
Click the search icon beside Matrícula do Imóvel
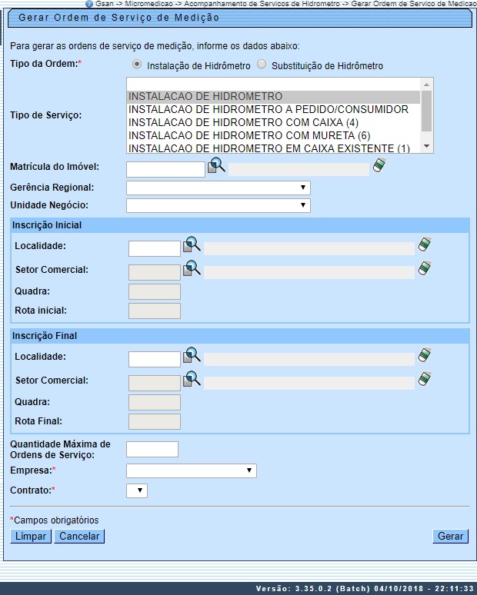(x=216, y=166)
